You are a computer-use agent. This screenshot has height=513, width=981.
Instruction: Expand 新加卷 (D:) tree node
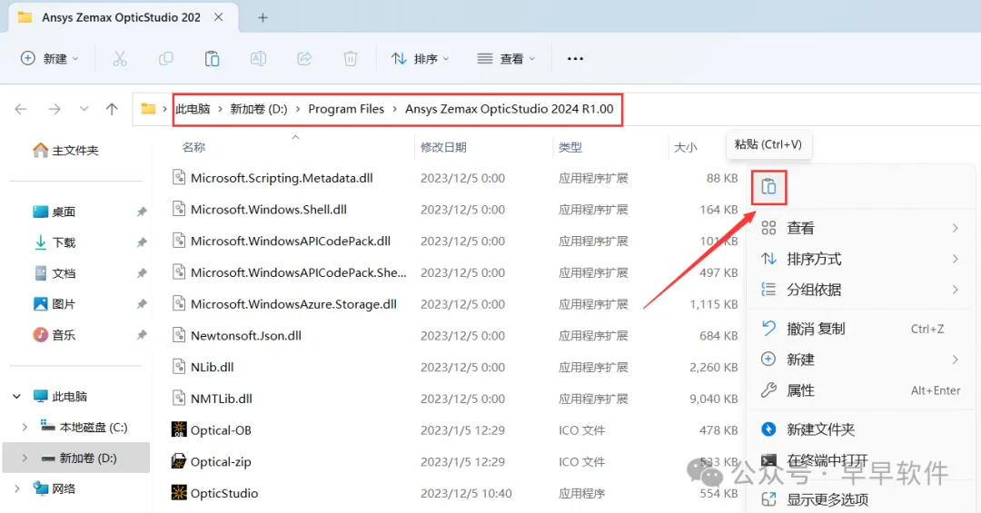[x=25, y=458]
